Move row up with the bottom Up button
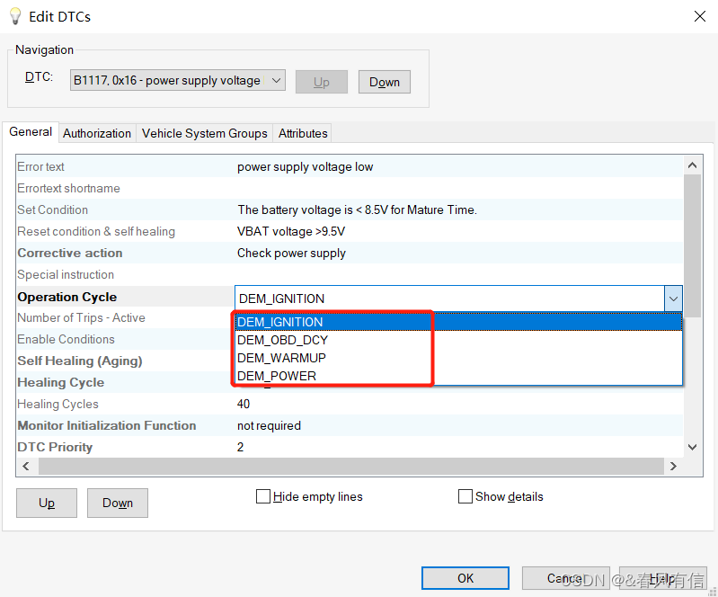Screen dimensions: 718x597 47,503
